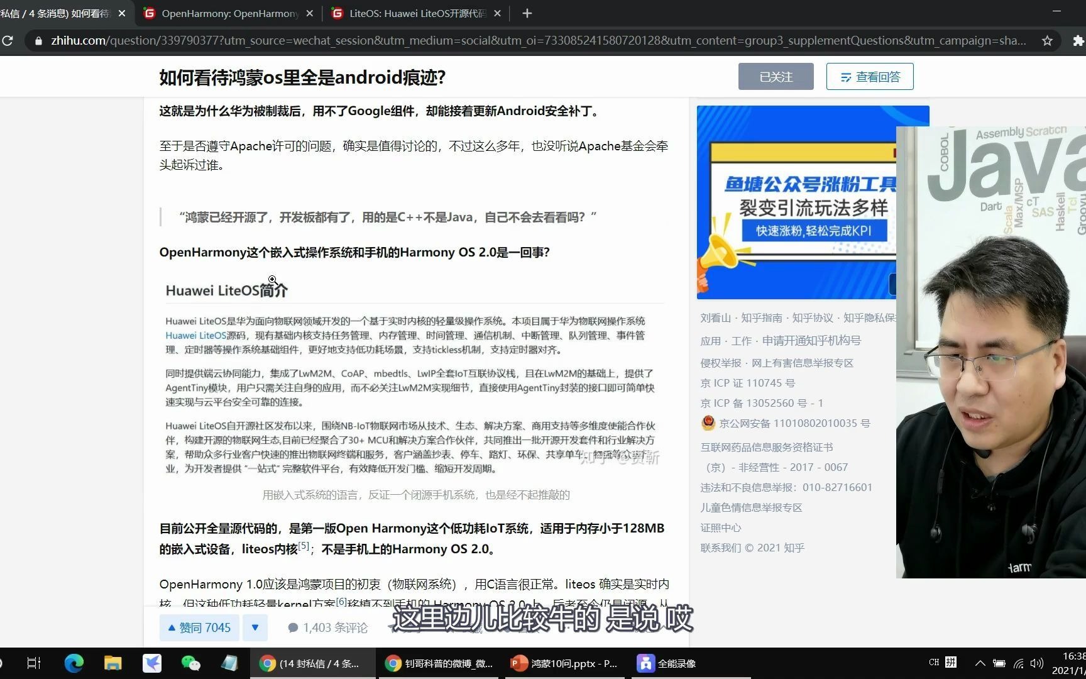Open the Wi-Fi network tray icon
This screenshot has width=1086, height=679.
pyautogui.click(x=1019, y=663)
